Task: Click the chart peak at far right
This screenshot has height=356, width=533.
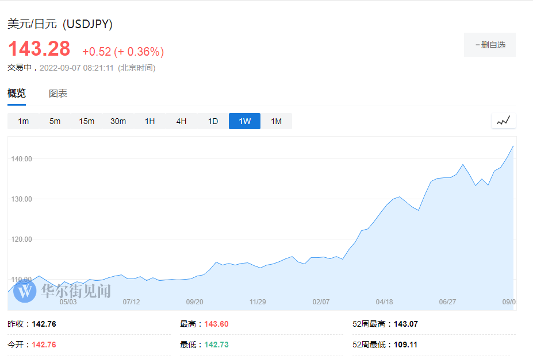Action: pos(513,146)
